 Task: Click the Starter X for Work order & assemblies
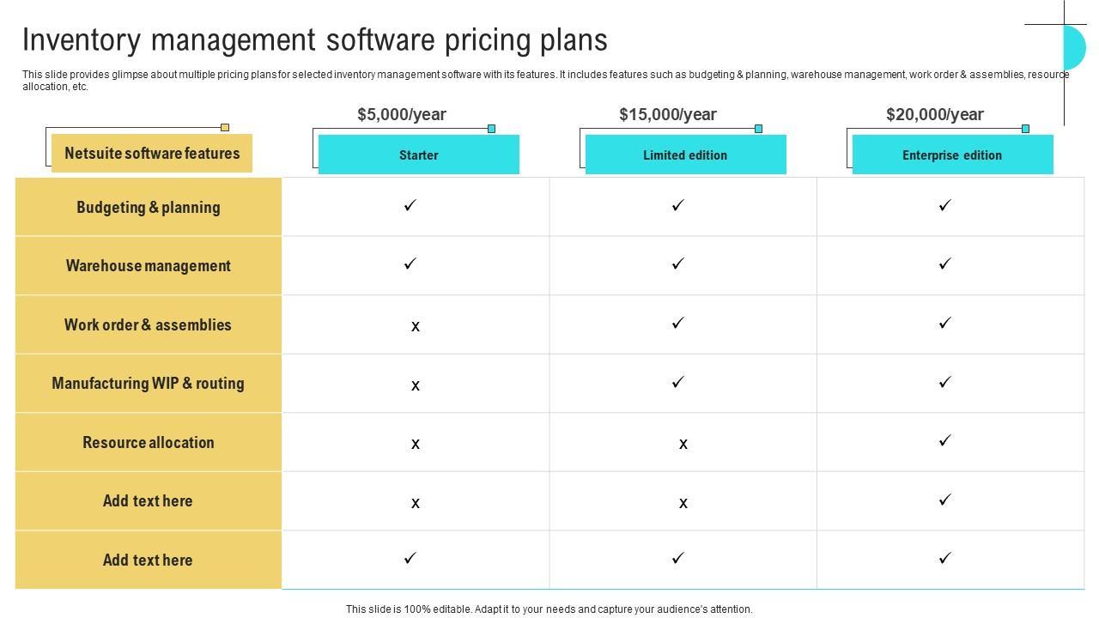pos(416,326)
